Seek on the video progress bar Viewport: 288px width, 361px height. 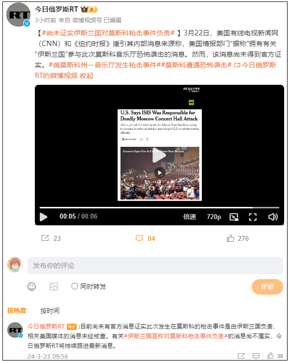pos(159,208)
